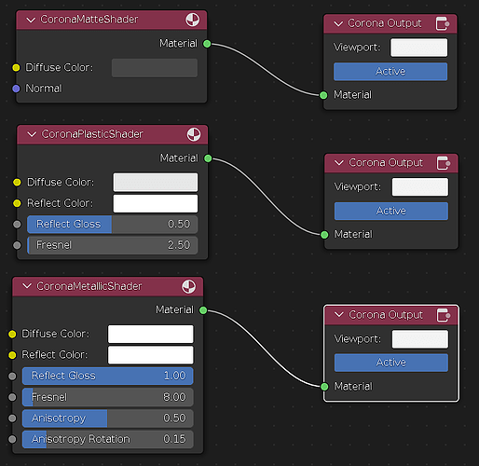Click CoronaMetallicShader Diffuse Color yellow socket

pyautogui.click(x=12, y=334)
